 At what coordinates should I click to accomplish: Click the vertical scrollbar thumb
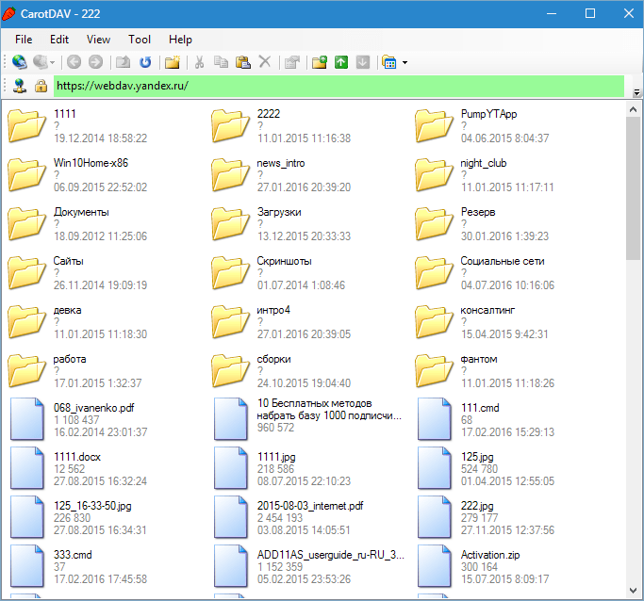click(633, 188)
